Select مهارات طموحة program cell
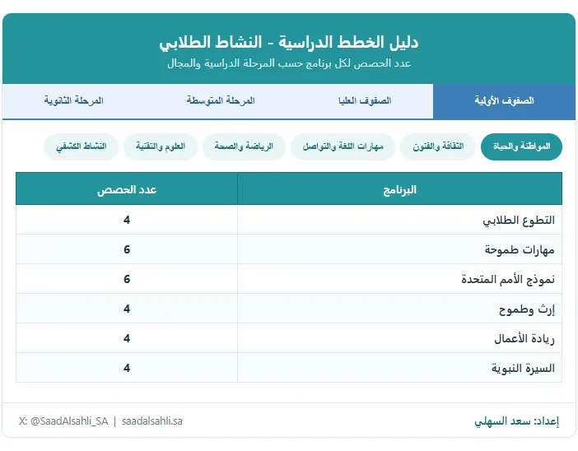 399,249
